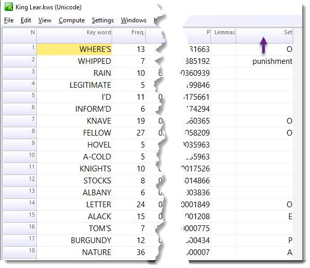Click frequency 27 in the FELLOW row
This screenshot has height=268, width=310.
pyautogui.click(x=141, y=133)
